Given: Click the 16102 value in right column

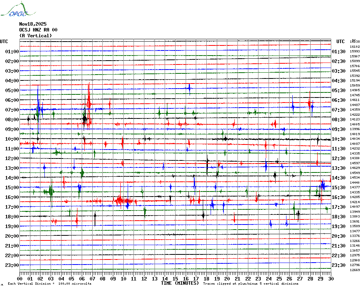Looking at the screenshot, I should [355, 47].
